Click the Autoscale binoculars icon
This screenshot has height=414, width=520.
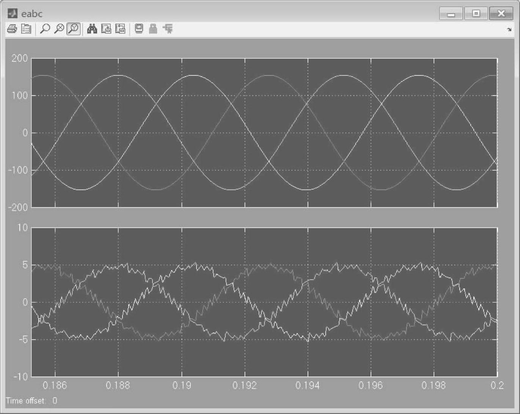click(92, 29)
